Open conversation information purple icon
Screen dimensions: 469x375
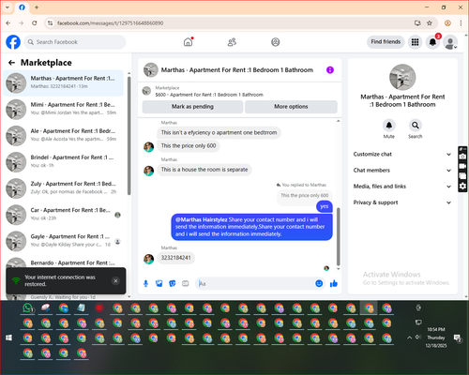click(330, 70)
